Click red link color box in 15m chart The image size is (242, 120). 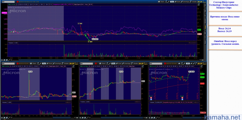point(96,64)
